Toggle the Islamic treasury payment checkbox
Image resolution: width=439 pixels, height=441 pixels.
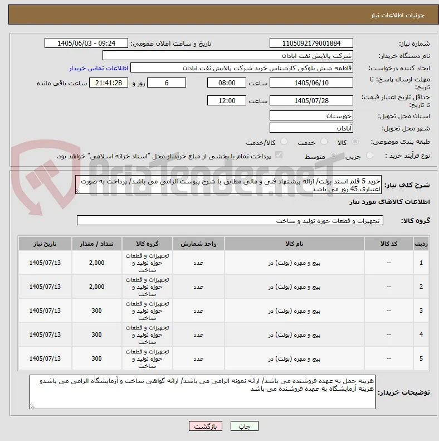click(279, 155)
